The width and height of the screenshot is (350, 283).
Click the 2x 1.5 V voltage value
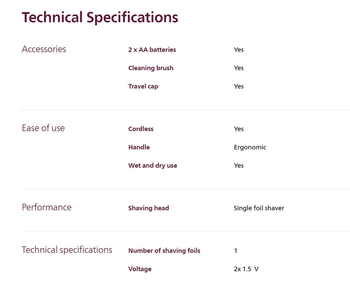246,269
